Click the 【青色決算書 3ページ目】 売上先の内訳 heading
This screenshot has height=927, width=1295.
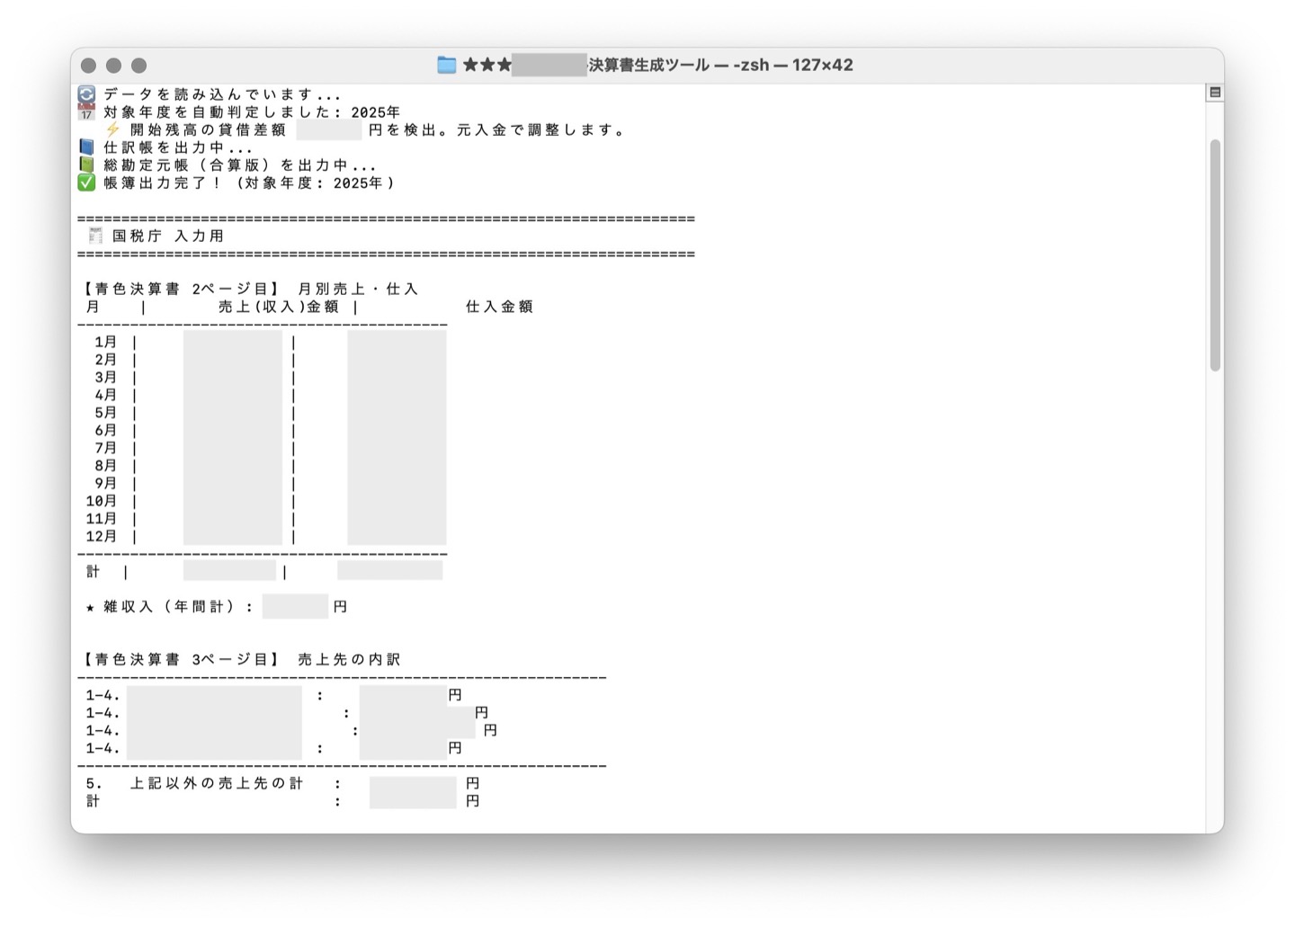point(241,659)
